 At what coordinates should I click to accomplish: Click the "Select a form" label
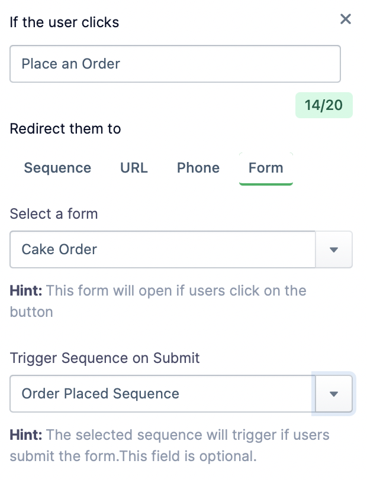coord(54,213)
